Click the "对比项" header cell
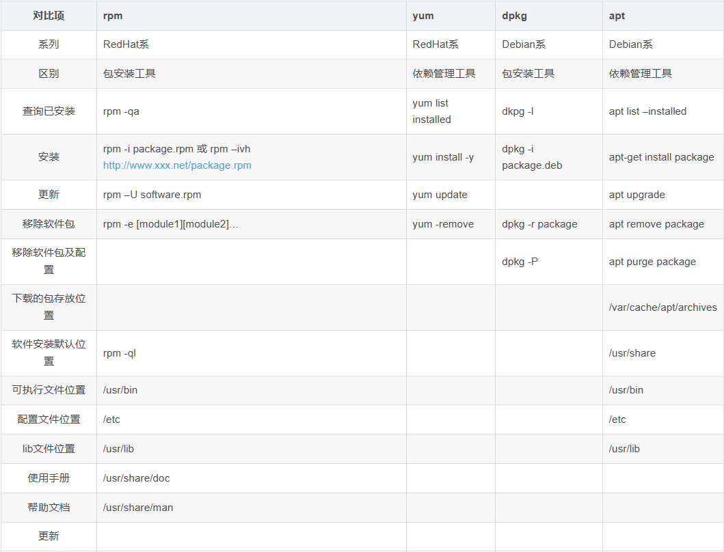This screenshot has width=724, height=552. [49, 16]
